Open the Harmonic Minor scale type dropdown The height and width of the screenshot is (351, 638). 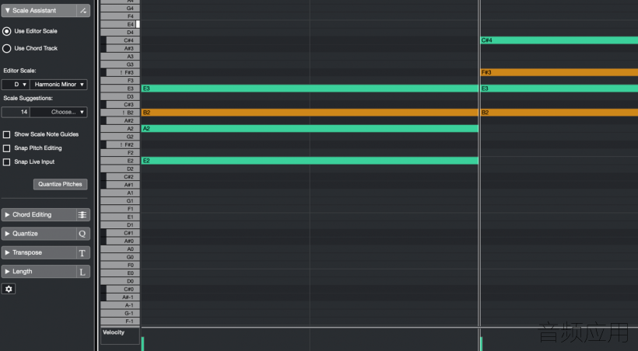click(x=58, y=85)
